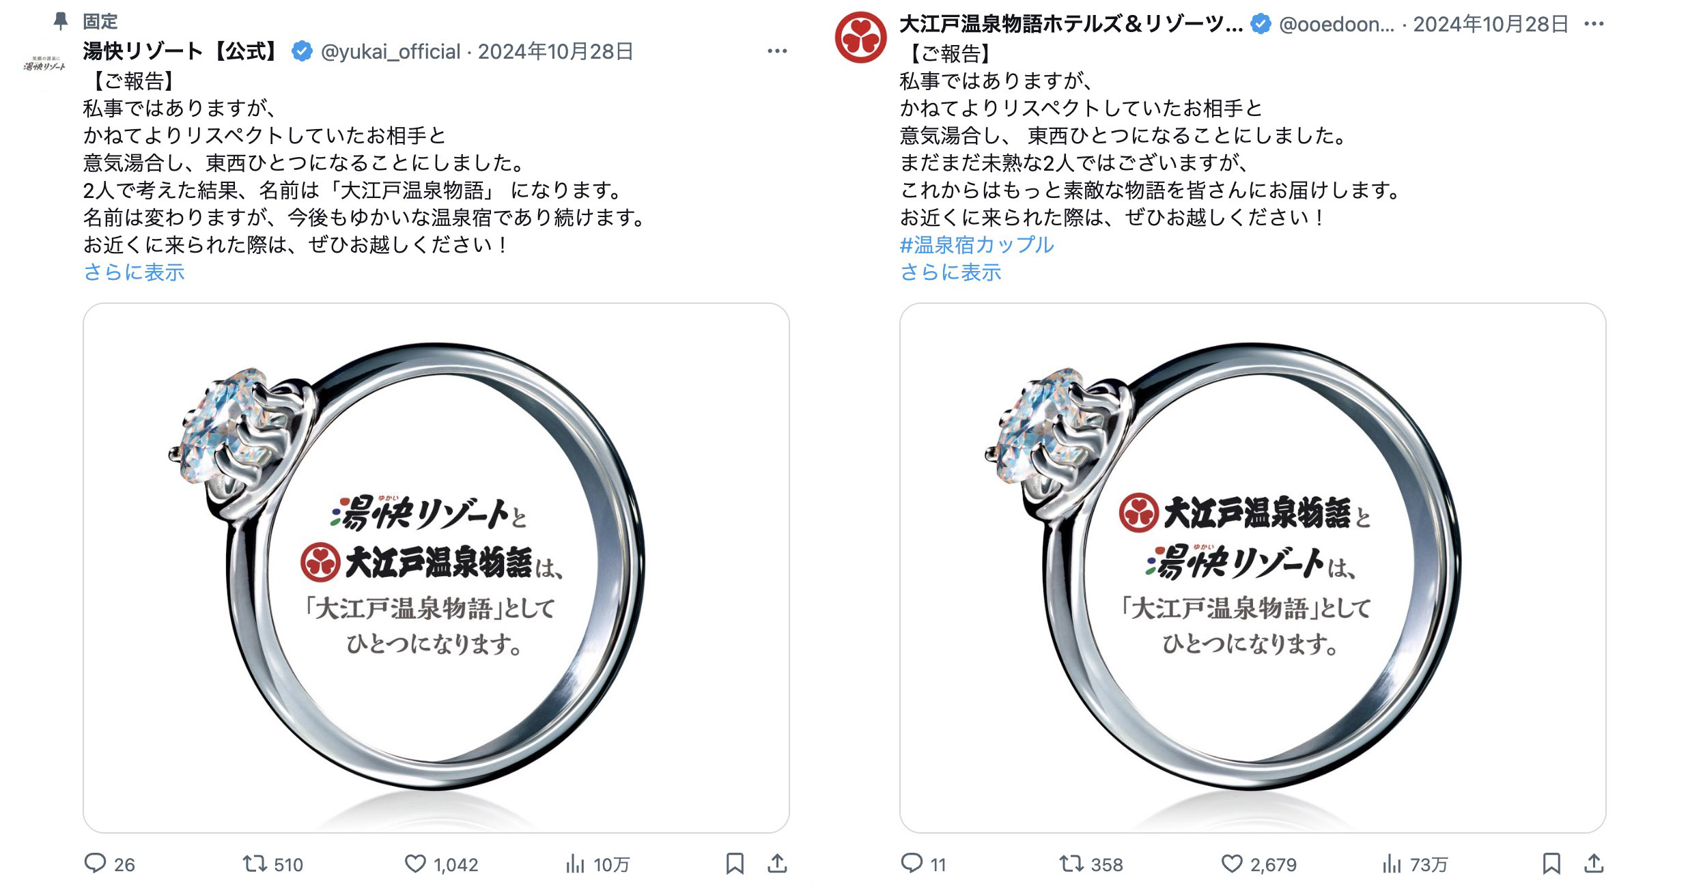Open the #温泉宿カップル hashtag
This screenshot has width=1688, height=891.
[x=977, y=244]
